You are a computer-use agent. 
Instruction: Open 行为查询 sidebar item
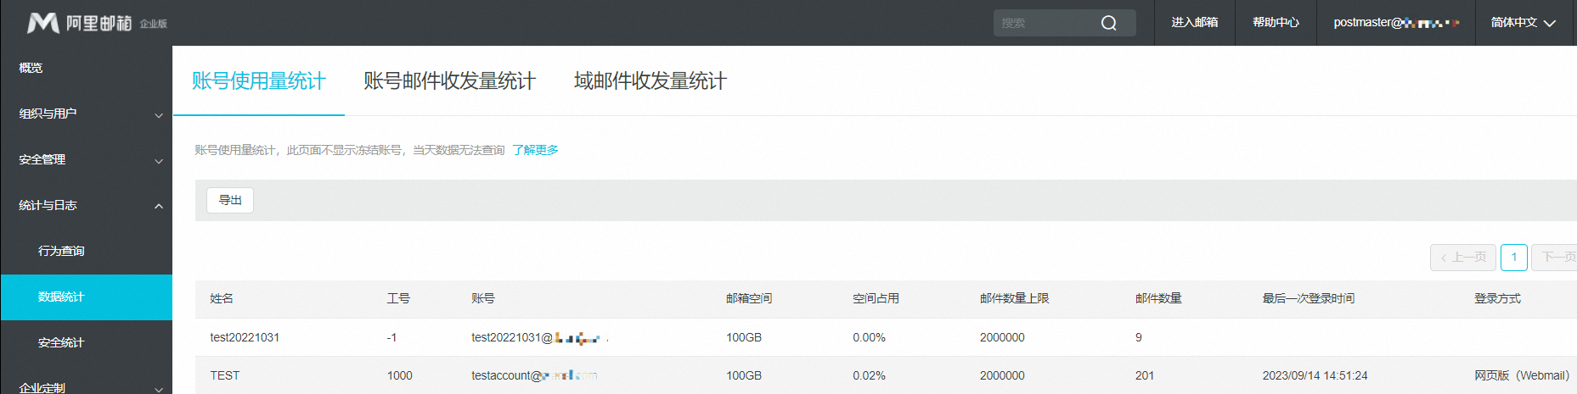point(61,251)
